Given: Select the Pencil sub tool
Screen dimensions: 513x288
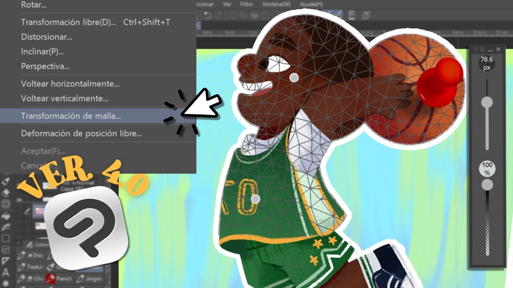Looking at the screenshot, I should coord(59,278).
